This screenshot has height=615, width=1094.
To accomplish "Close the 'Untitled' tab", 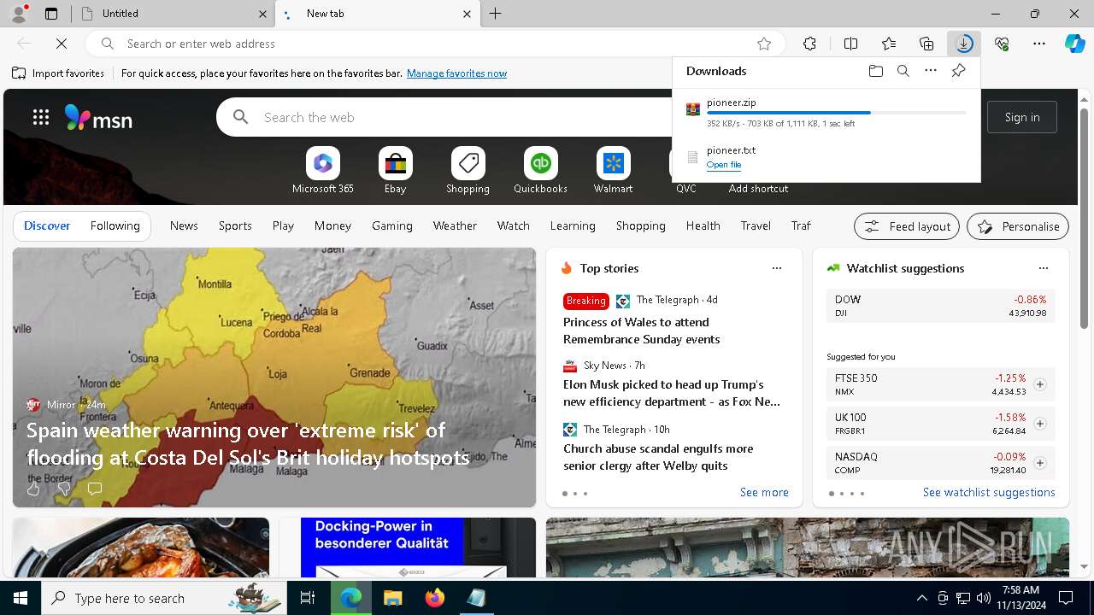I will [262, 14].
